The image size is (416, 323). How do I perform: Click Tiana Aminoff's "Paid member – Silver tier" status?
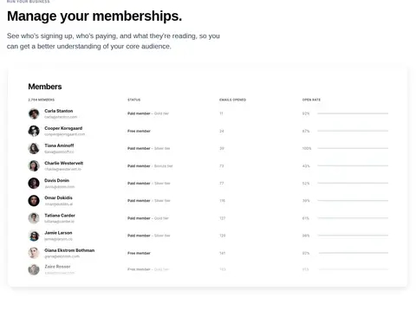coord(149,148)
